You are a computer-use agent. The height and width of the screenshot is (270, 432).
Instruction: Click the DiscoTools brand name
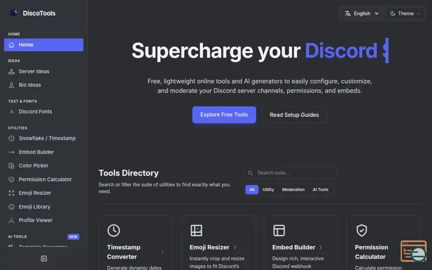[39, 13]
